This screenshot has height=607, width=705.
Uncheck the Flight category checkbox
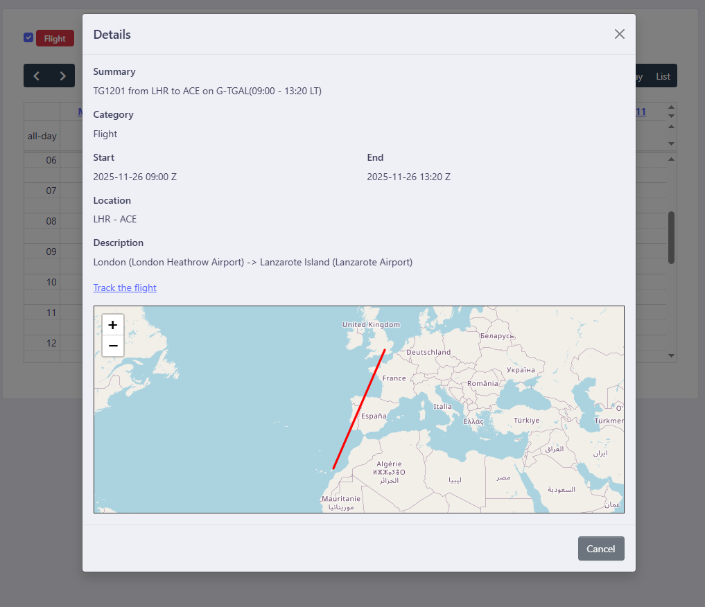(x=28, y=38)
